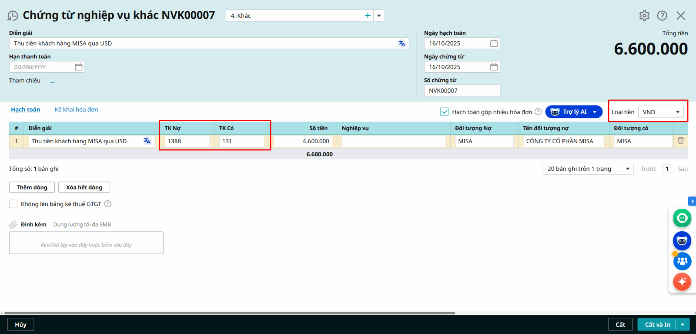Open the Hạn thanh toán calendar picker
Image resolution: width=696 pixels, height=334 pixels.
(x=79, y=67)
